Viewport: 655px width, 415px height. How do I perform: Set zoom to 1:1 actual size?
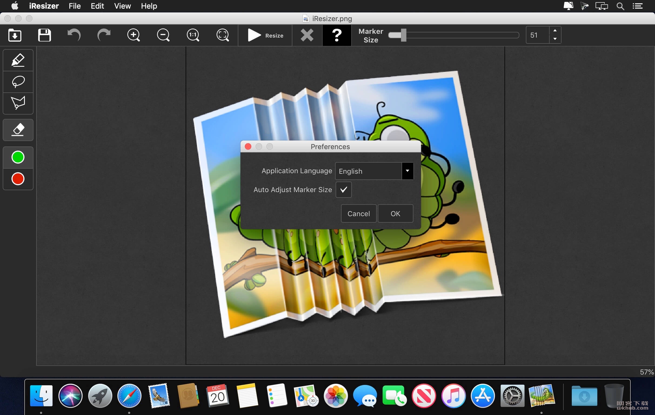pyautogui.click(x=193, y=35)
